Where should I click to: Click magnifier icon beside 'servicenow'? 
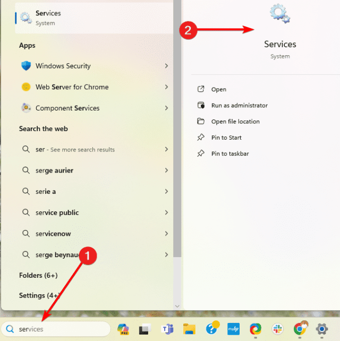tap(26, 233)
